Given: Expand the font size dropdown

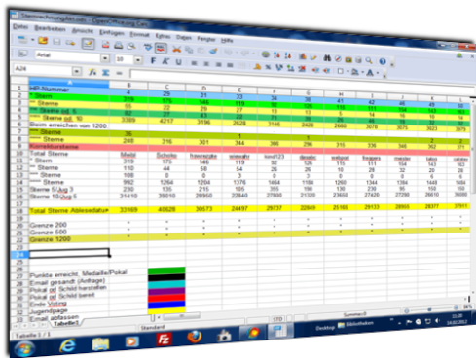Looking at the screenshot, I should 138,60.
